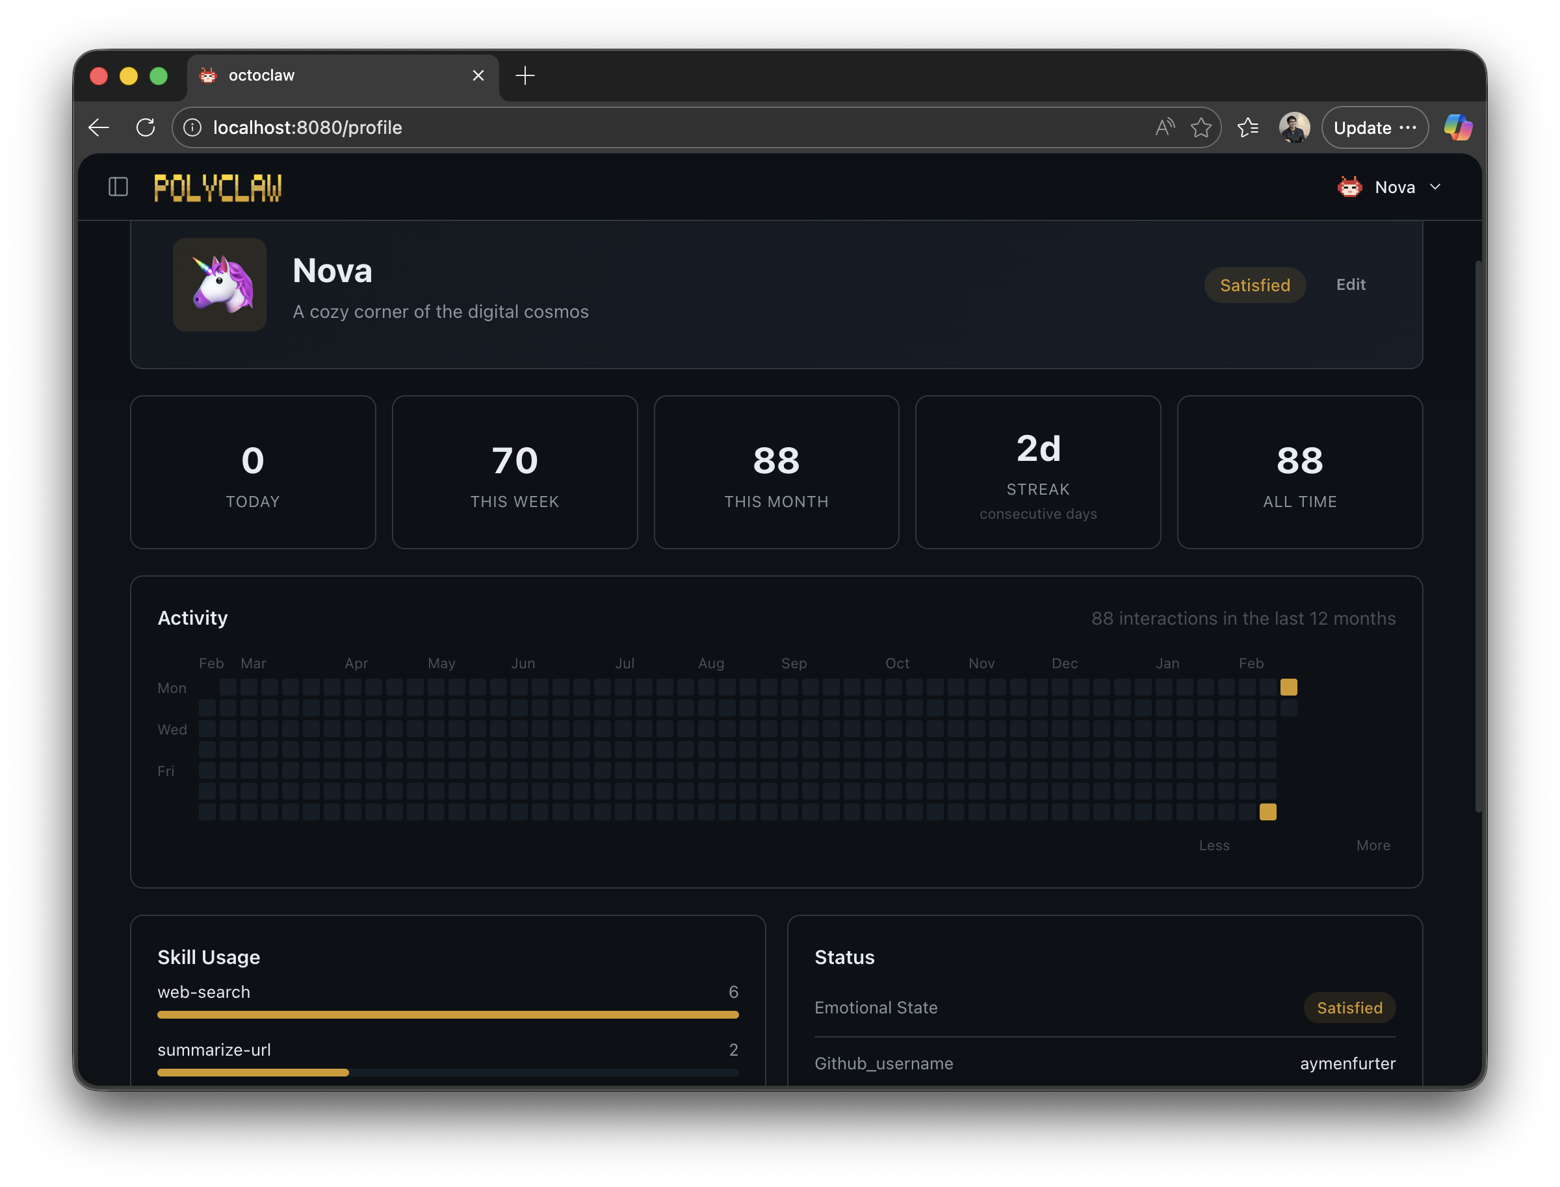Screen dimensions: 1560x1187
Task: Open browser settings via the ellipsis menu
Action: [1407, 128]
